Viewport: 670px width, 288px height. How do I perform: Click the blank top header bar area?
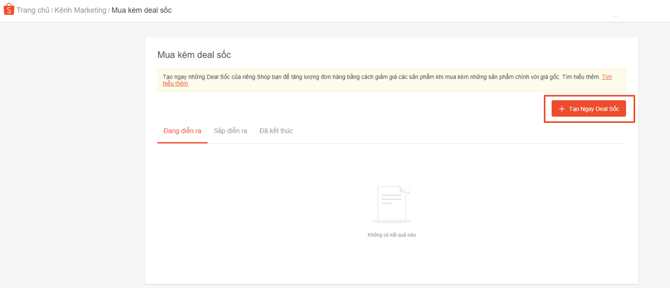(370, 11)
